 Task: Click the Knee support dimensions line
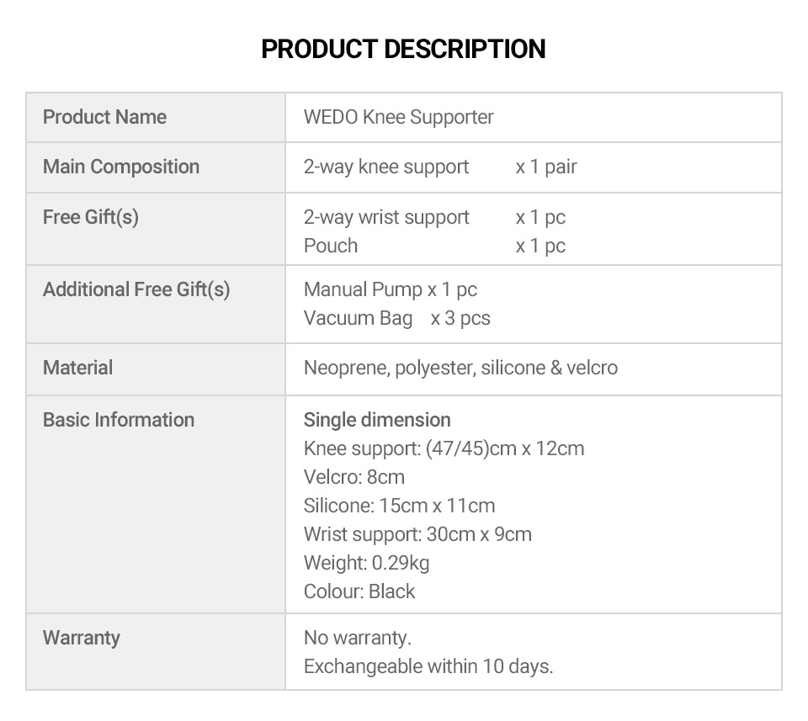pos(444,448)
